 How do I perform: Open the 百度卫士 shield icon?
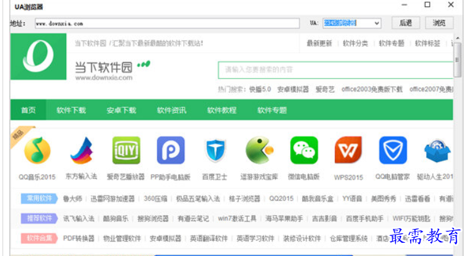(215, 151)
